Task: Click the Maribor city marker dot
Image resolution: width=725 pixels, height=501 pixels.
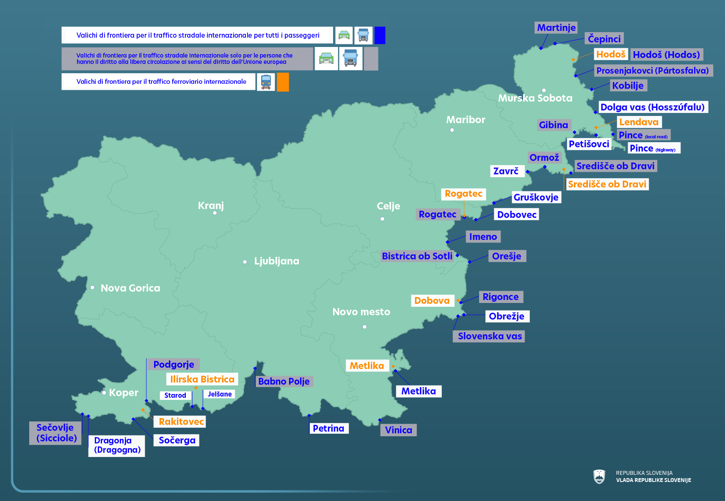Action: point(452,130)
